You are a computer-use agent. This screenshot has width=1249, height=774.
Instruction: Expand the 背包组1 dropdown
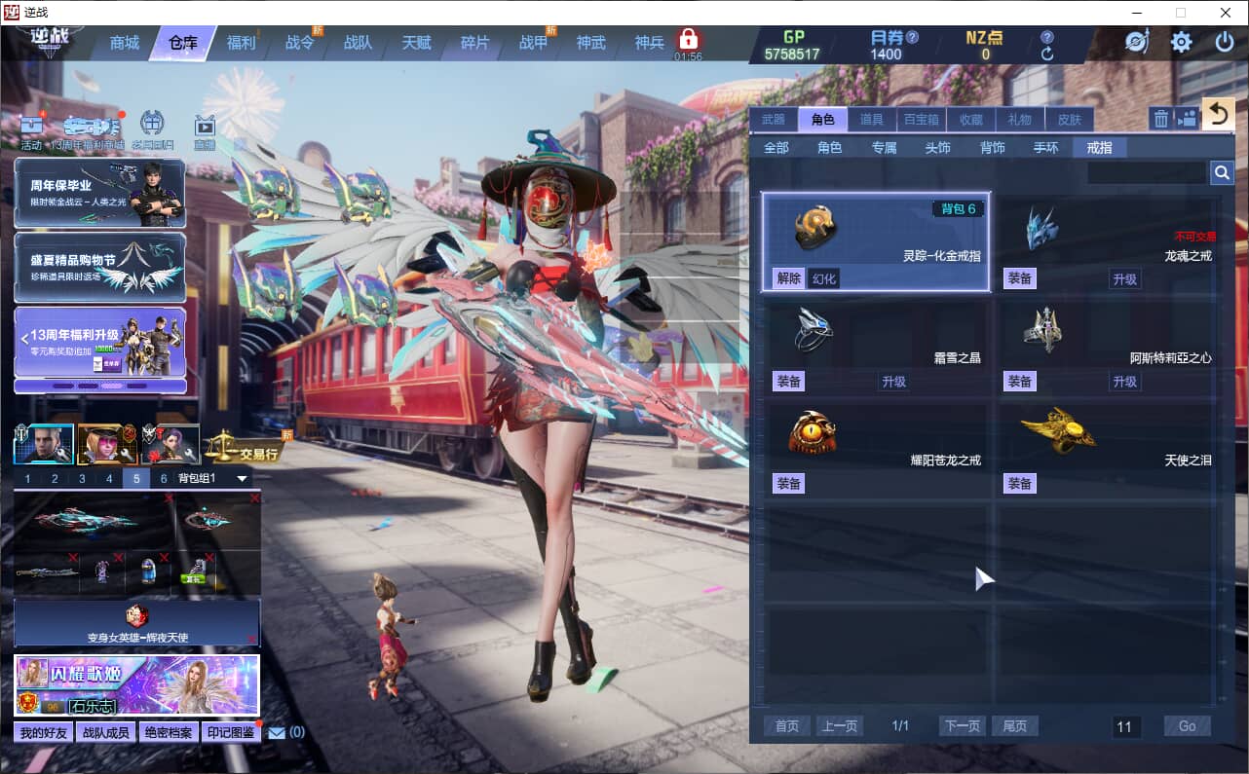pyautogui.click(x=242, y=479)
